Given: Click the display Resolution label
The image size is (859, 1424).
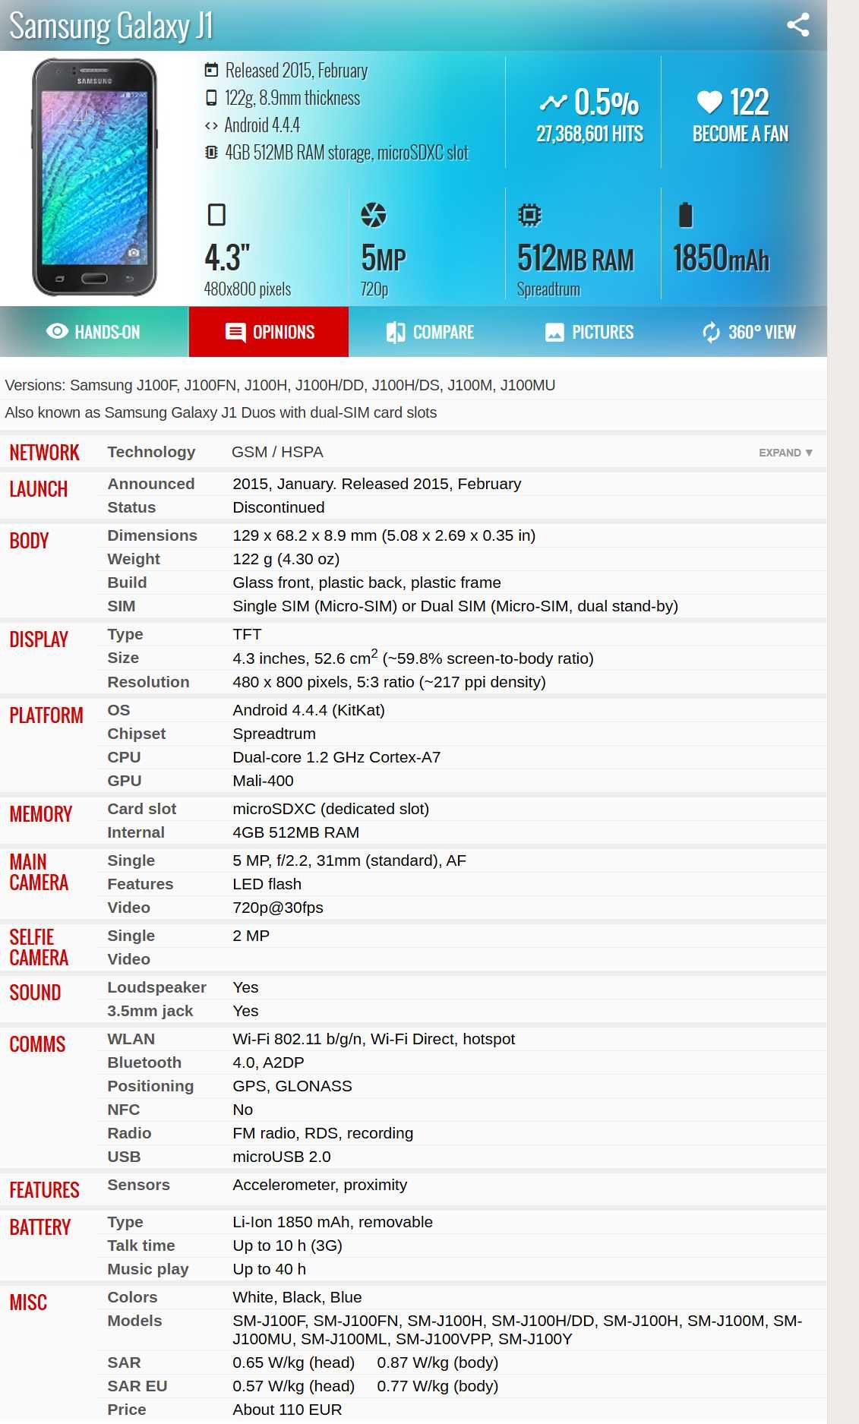Looking at the screenshot, I should (148, 682).
